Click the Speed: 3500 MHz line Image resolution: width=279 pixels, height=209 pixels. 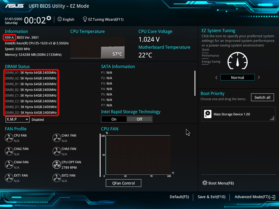click(17, 49)
